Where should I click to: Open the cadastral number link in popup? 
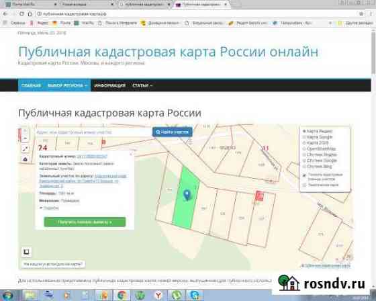[x=92, y=157]
